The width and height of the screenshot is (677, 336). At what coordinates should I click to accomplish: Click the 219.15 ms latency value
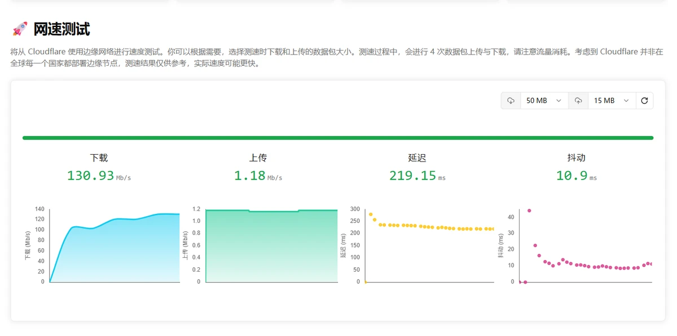(x=417, y=176)
